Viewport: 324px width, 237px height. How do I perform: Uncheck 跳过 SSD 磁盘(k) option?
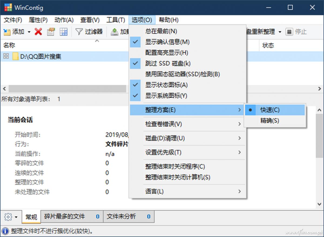[188, 63]
